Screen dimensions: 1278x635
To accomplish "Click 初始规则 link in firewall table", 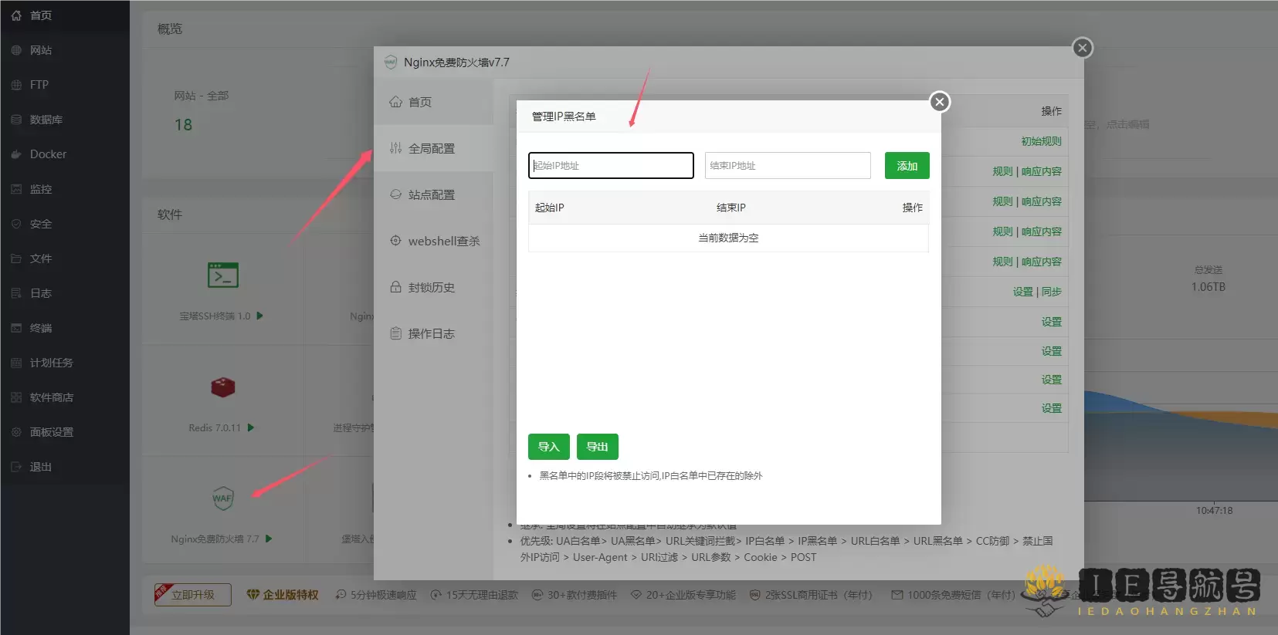I will pyautogui.click(x=1041, y=141).
